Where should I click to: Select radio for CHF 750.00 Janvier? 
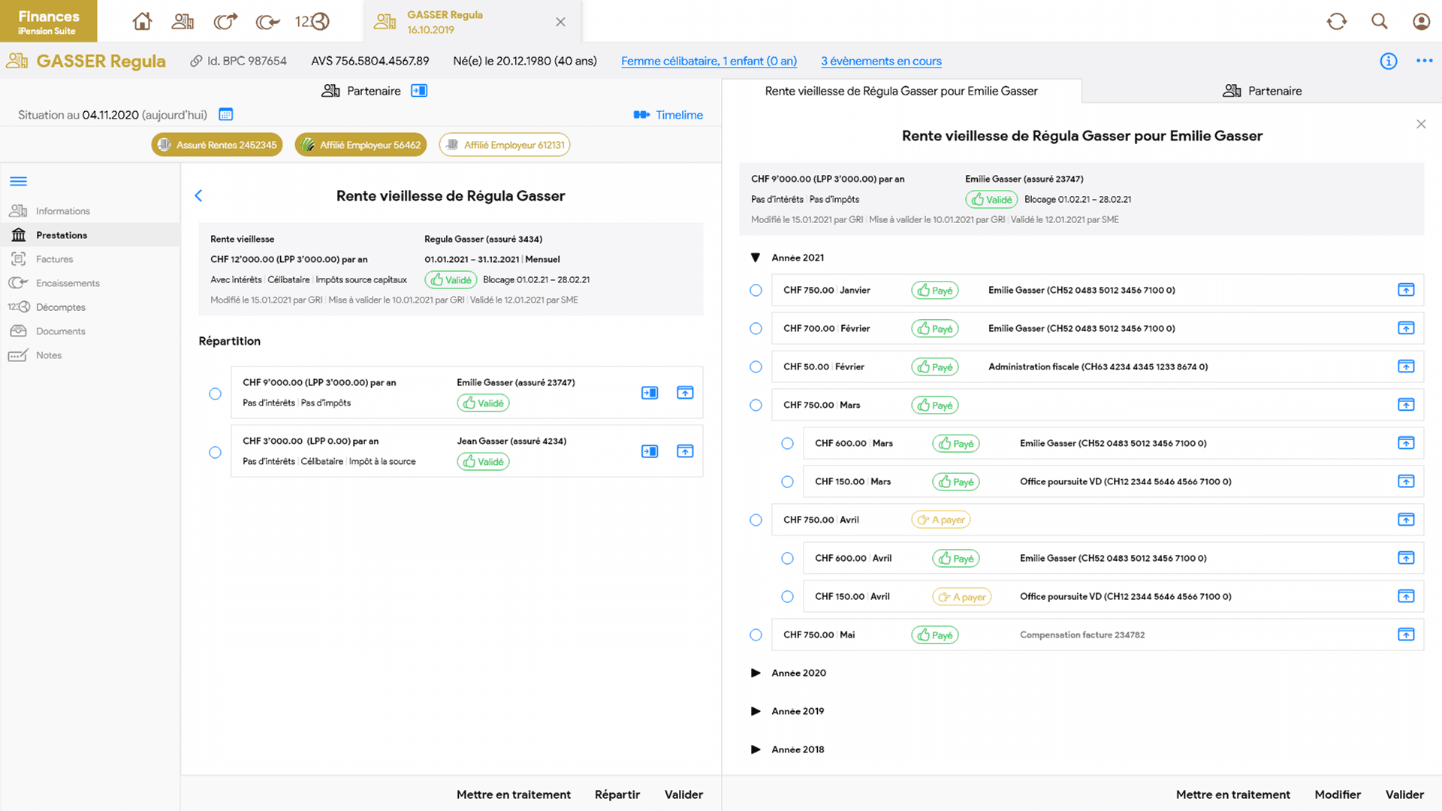click(x=756, y=290)
